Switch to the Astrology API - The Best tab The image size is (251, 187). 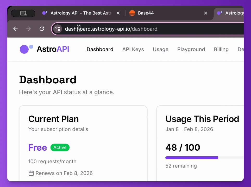tap(81, 13)
